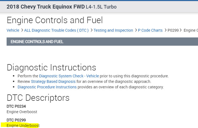
Task: Select the P0299 breadcrumb item
Action: click(173, 30)
